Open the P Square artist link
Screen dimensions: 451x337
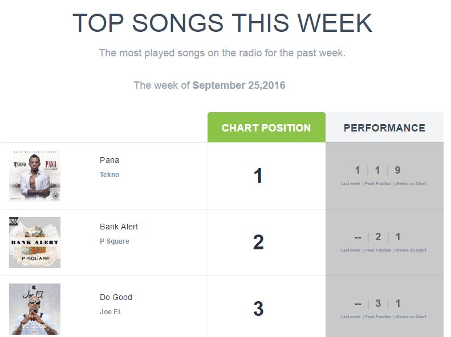click(114, 241)
